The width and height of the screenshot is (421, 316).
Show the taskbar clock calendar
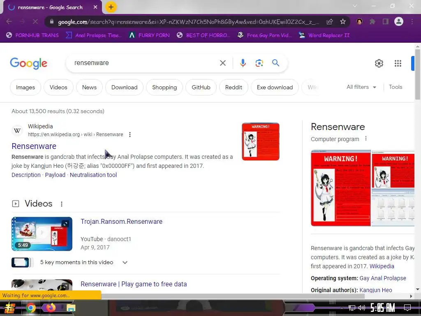[x=383, y=308]
